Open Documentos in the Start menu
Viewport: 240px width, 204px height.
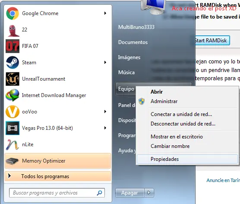[133, 42]
